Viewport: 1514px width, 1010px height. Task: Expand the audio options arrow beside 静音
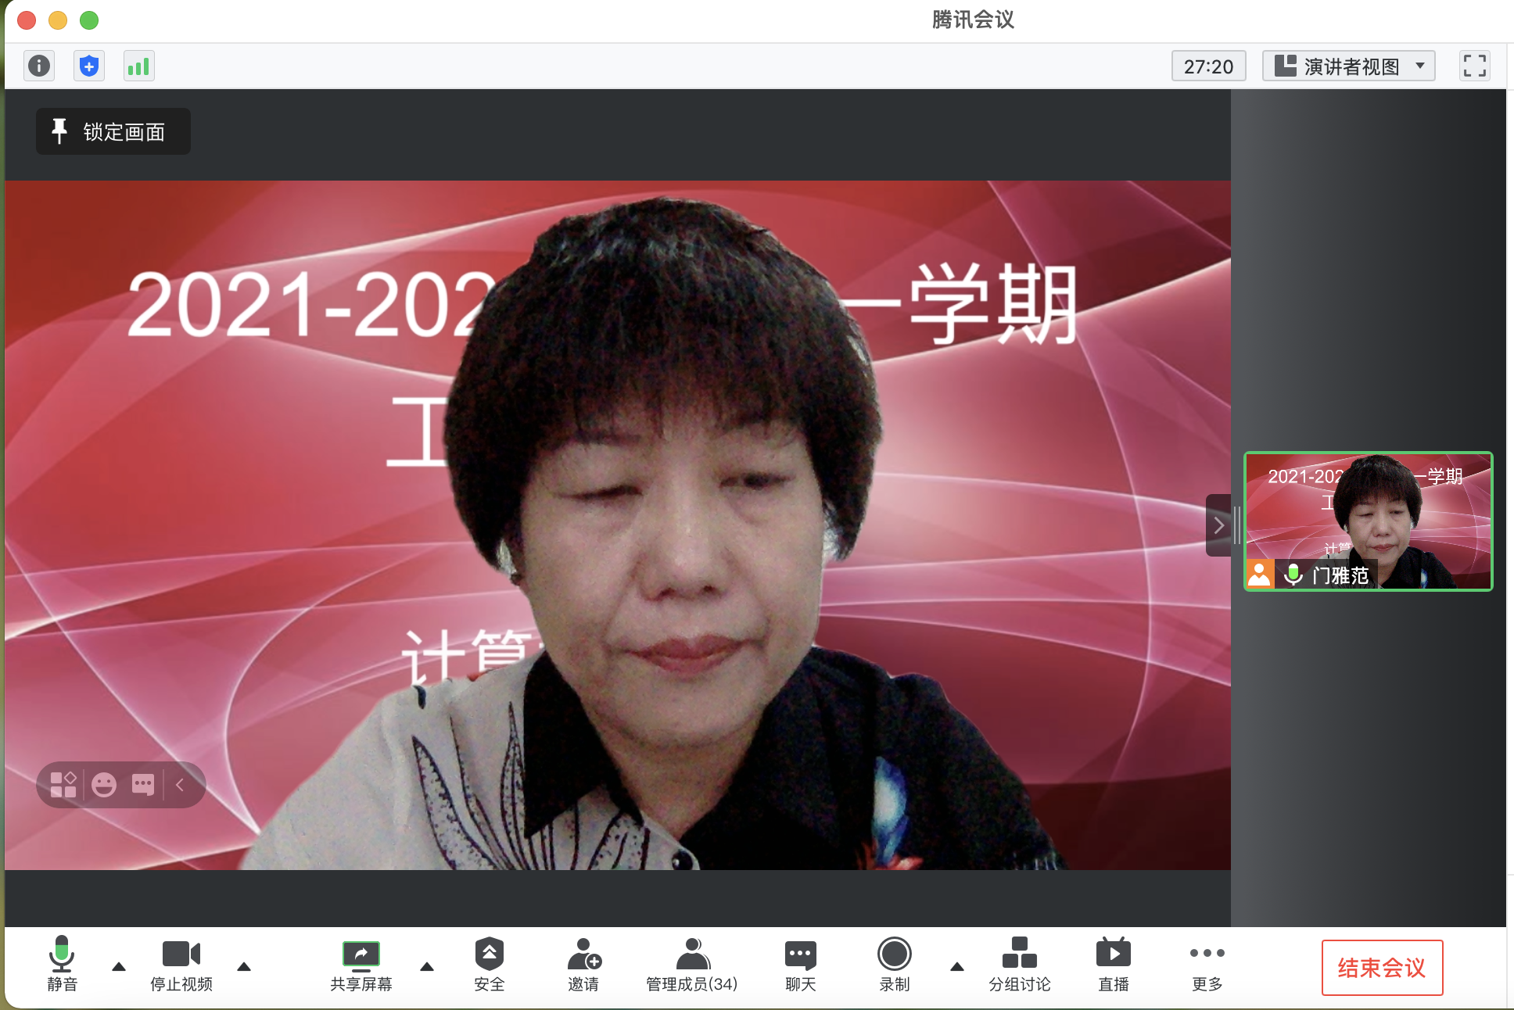pos(119,967)
